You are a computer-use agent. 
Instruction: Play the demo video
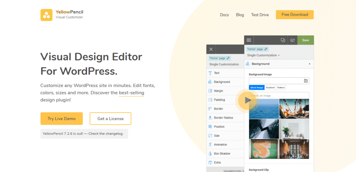(247, 100)
